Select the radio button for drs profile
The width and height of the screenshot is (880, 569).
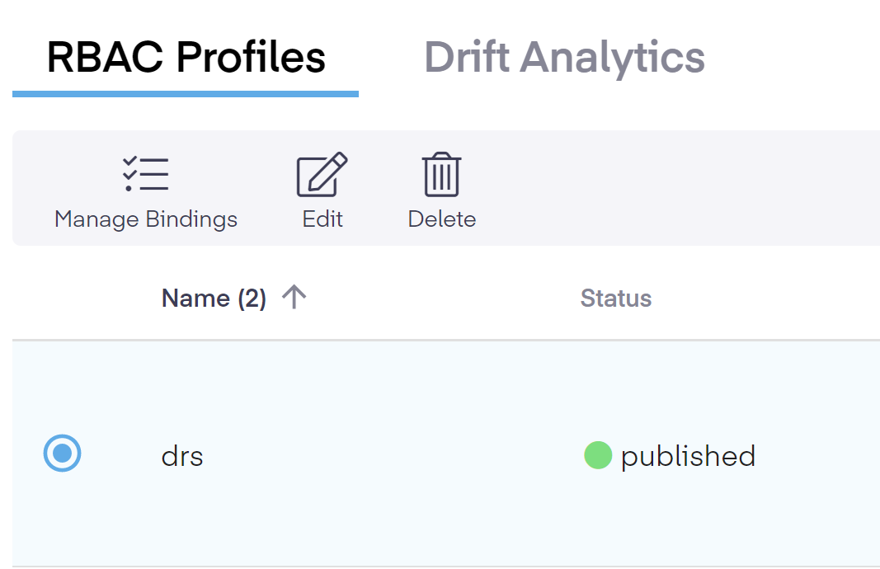(x=62, y=453)
